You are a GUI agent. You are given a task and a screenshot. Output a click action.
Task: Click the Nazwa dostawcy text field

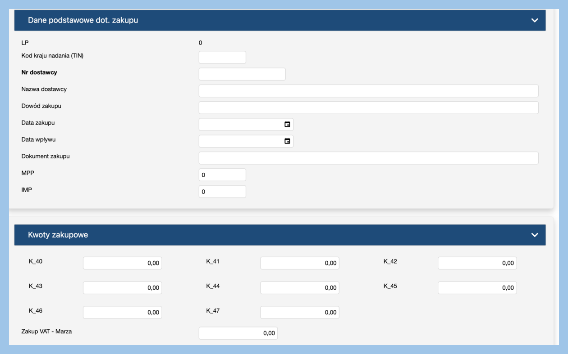tap(368, 91)
